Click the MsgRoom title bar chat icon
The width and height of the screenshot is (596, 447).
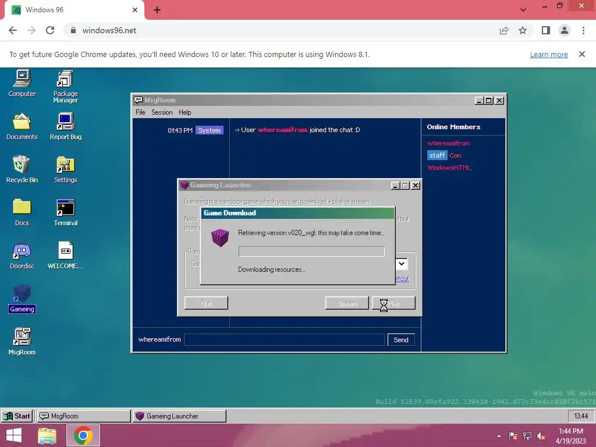point(138,100)
